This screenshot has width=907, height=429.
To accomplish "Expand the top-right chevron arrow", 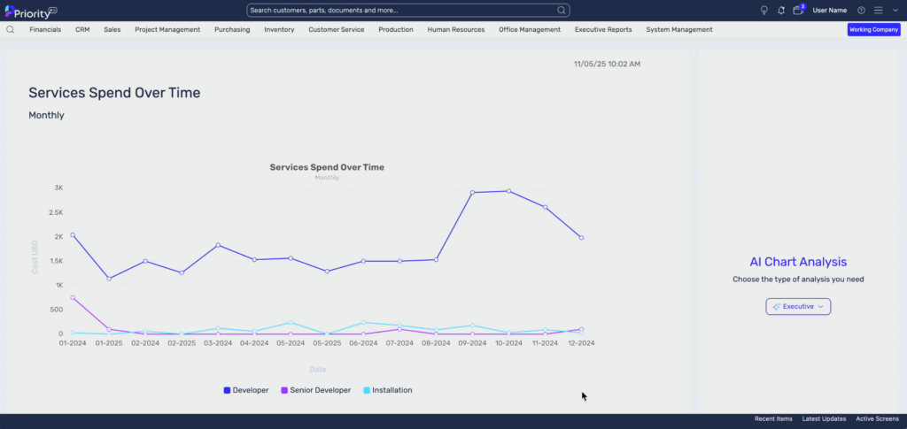I will click(895, 11).
